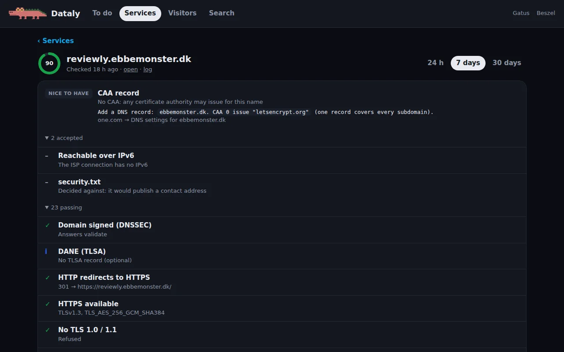Click the CAA DNS record code snippet

(234, 112)
